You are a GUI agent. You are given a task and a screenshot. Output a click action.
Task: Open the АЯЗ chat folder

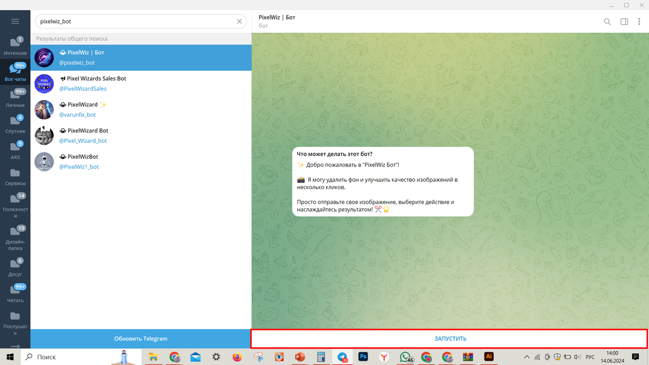click(15, 150)
